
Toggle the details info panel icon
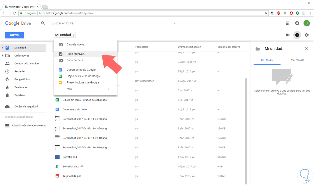coord(297,35)
